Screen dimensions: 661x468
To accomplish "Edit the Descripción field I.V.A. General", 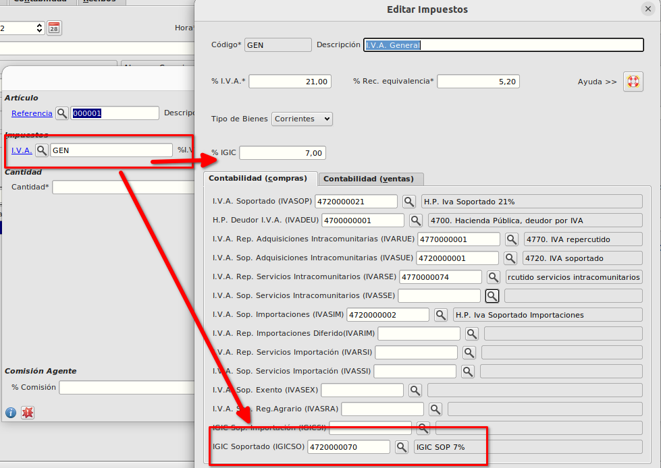I will pyautogui.click(x=504, y=45).
